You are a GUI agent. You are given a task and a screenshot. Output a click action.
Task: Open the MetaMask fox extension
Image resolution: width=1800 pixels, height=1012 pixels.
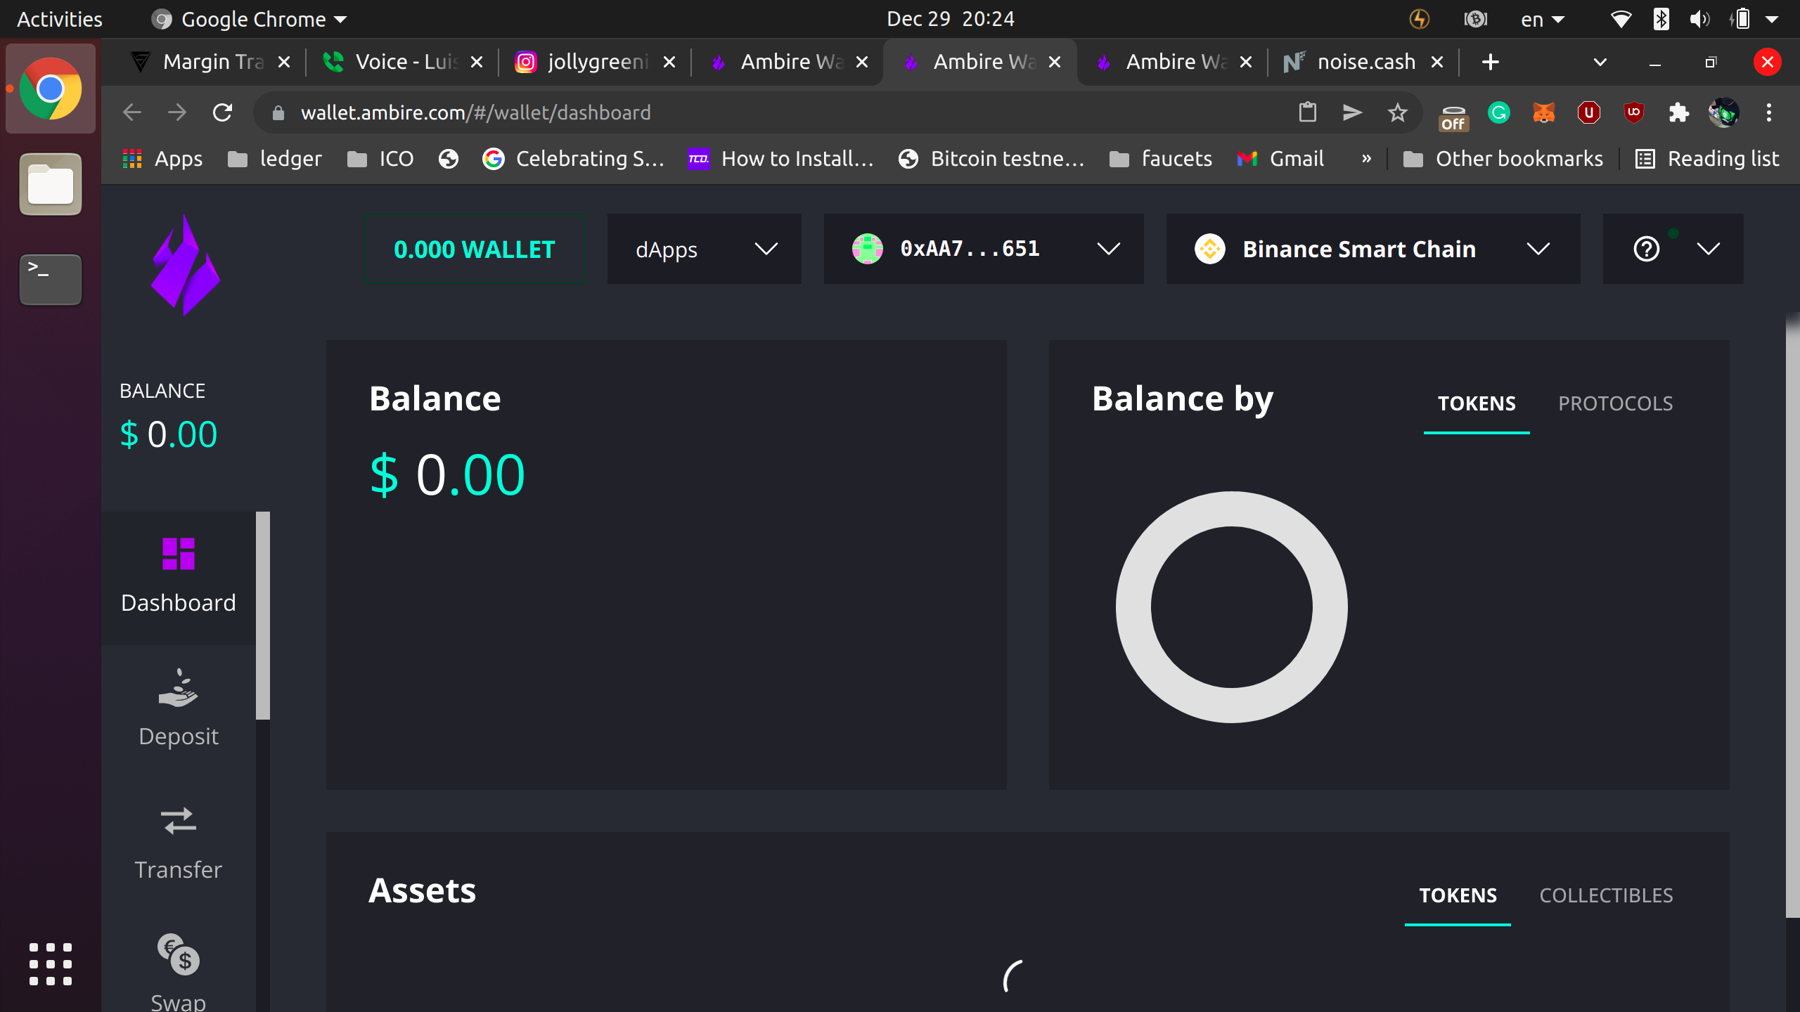tap(1544, 112)
